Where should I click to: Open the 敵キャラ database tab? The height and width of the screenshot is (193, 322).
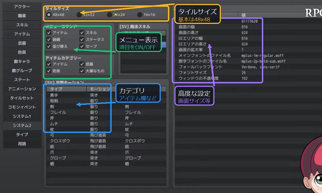(22, 61)
